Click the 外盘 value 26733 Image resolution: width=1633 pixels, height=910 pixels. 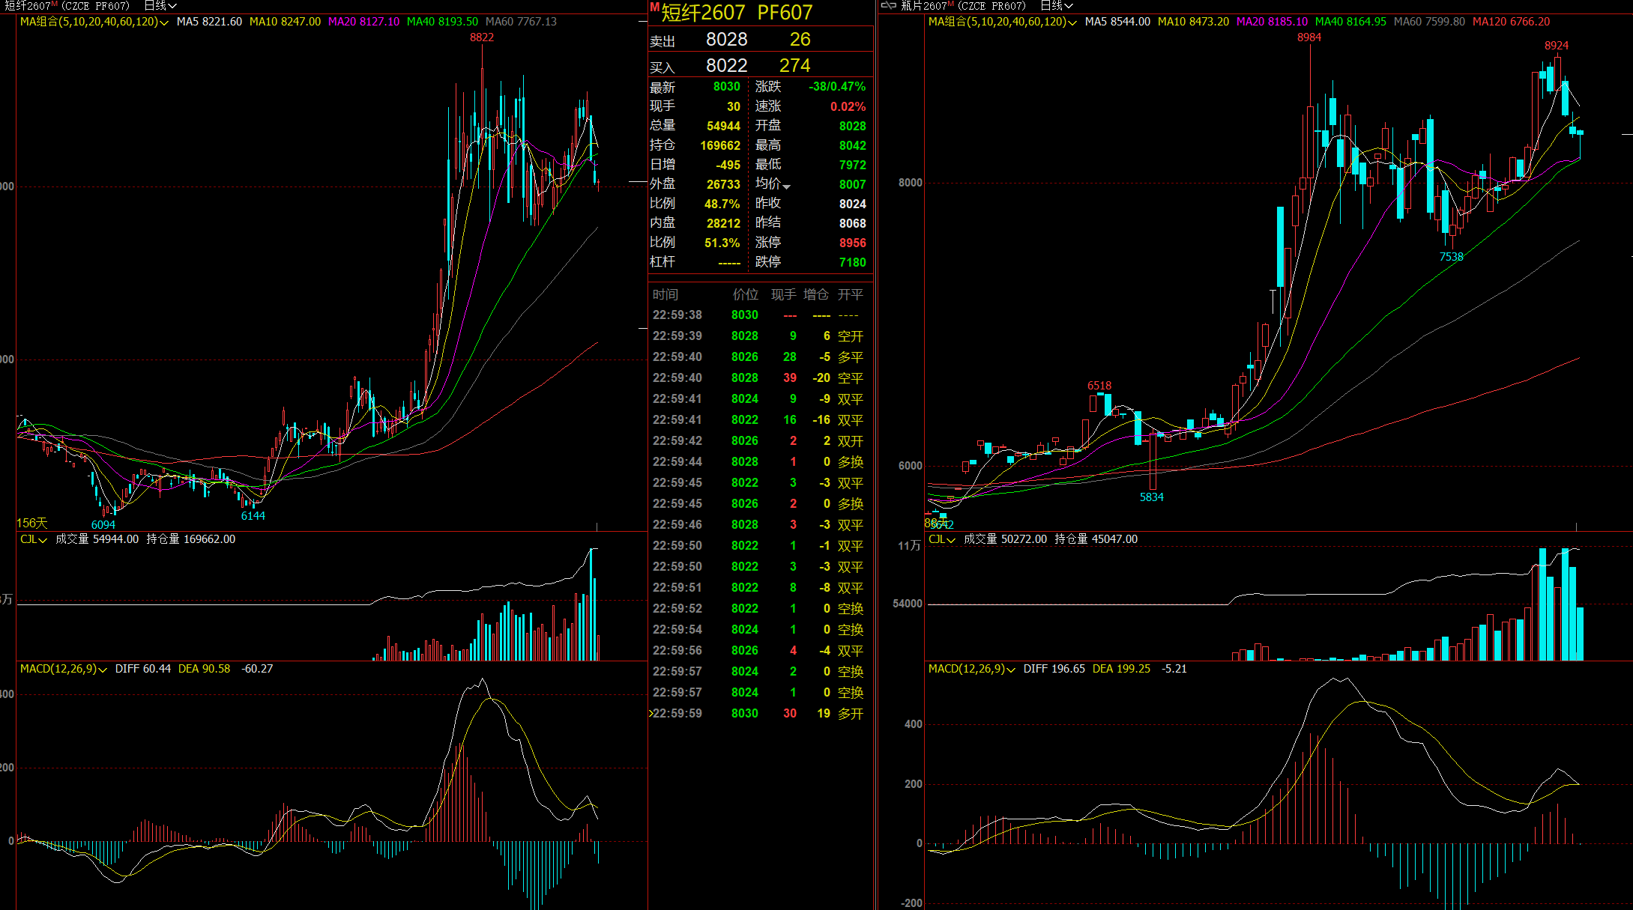pos(723,185)
